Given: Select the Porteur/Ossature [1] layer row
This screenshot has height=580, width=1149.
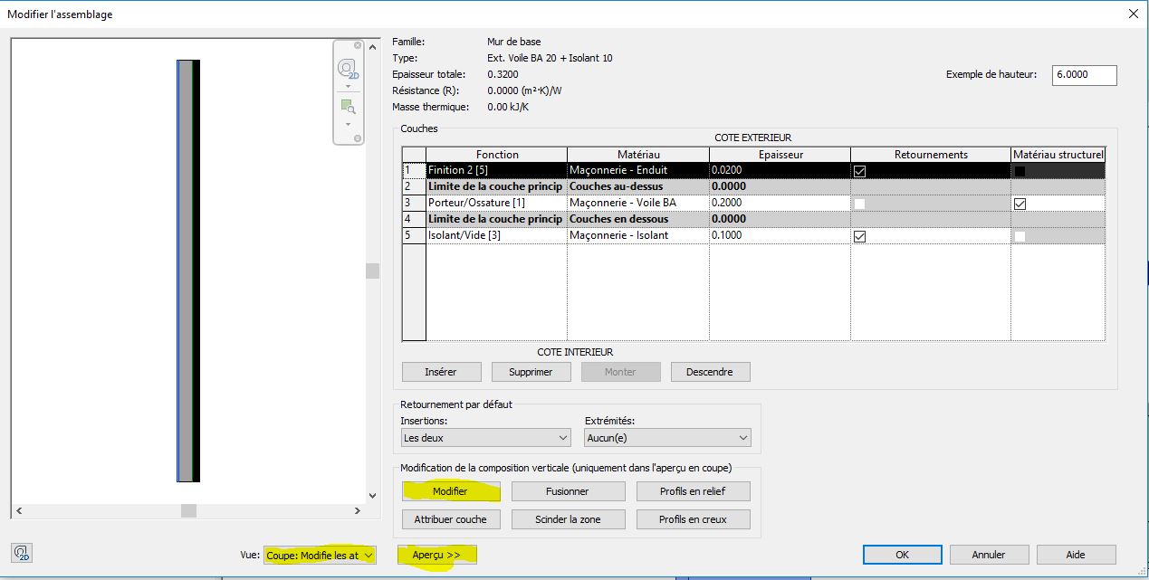Looking at the screenshot, I should [496, 203].
